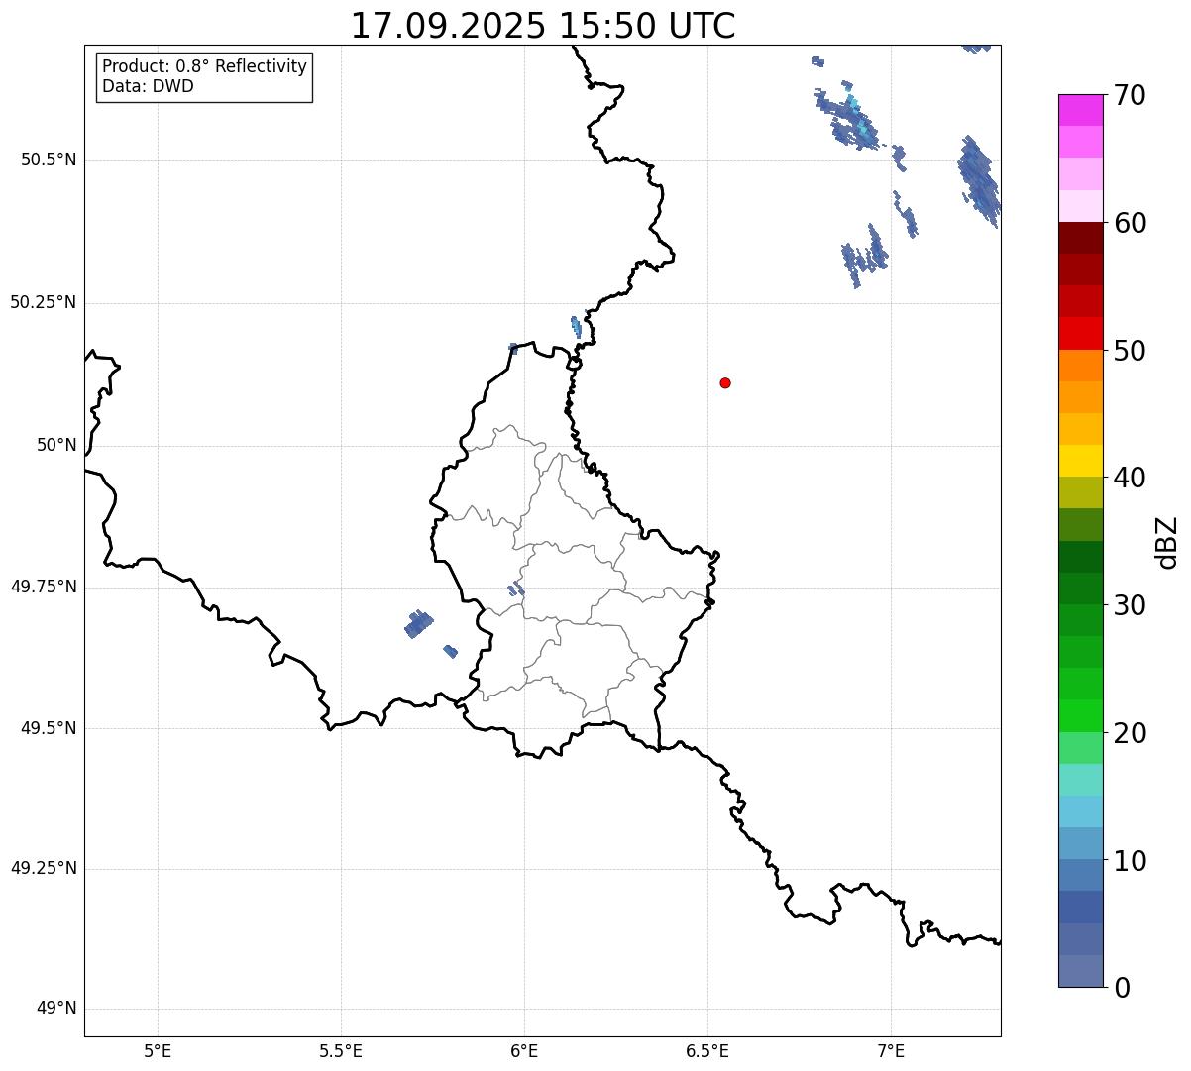Pick the orange swatch just below 50
This screenshot has width=1191, height=1071.
[1080, 366]
